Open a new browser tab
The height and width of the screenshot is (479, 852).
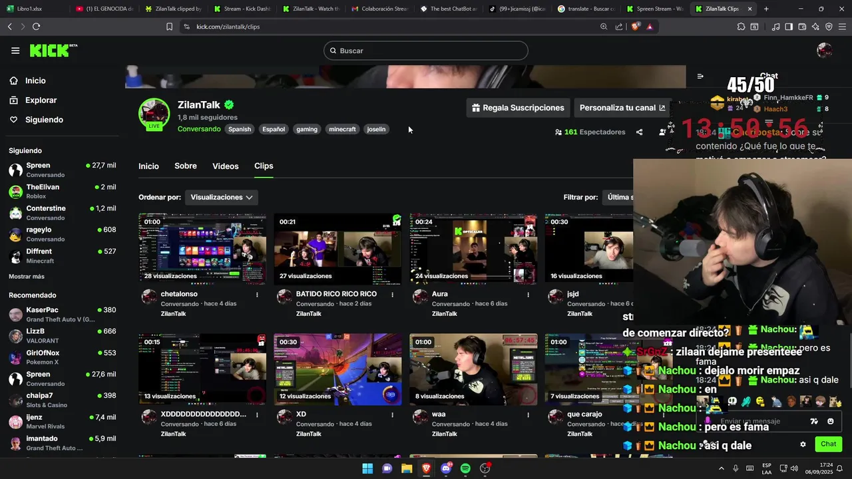coord(766,9)
